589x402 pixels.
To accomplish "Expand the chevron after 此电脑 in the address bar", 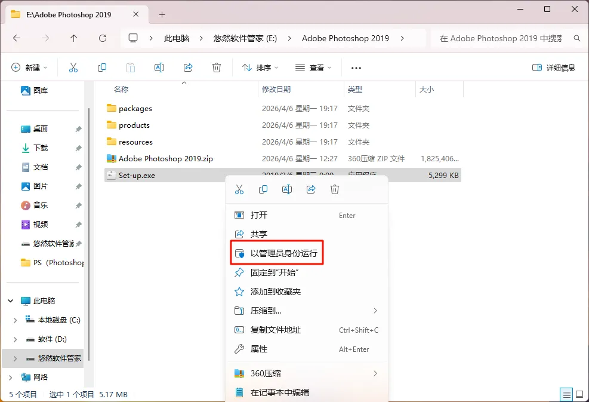I will click(201, 38).
